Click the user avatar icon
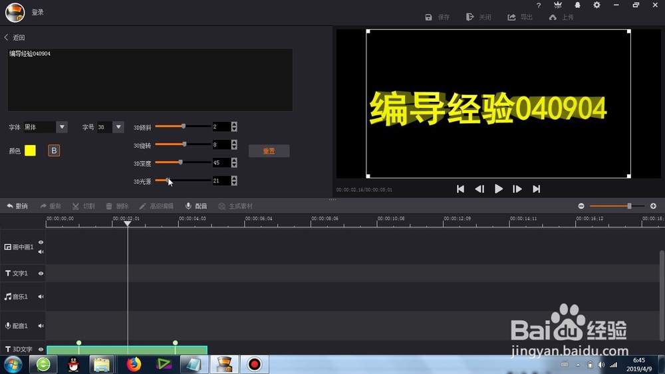The image size is (665, 374). tap(15, 12)
